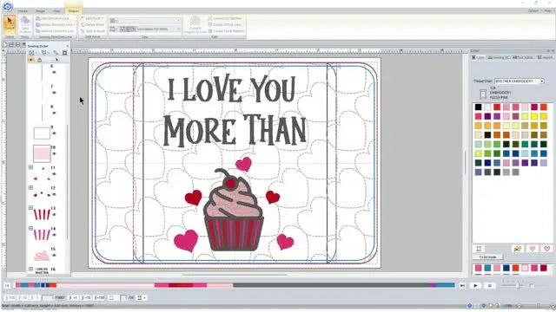Image resolution: width=556 pixels, height=312 pixels.
Task: Click the Option menu at top right
Action: click(x=533, y=11)
